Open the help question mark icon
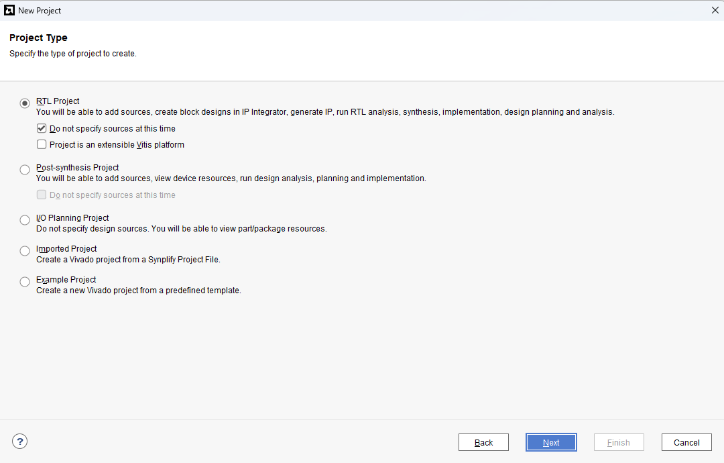The height and width of the screenshot is (463, 724). tap(20, 441)
